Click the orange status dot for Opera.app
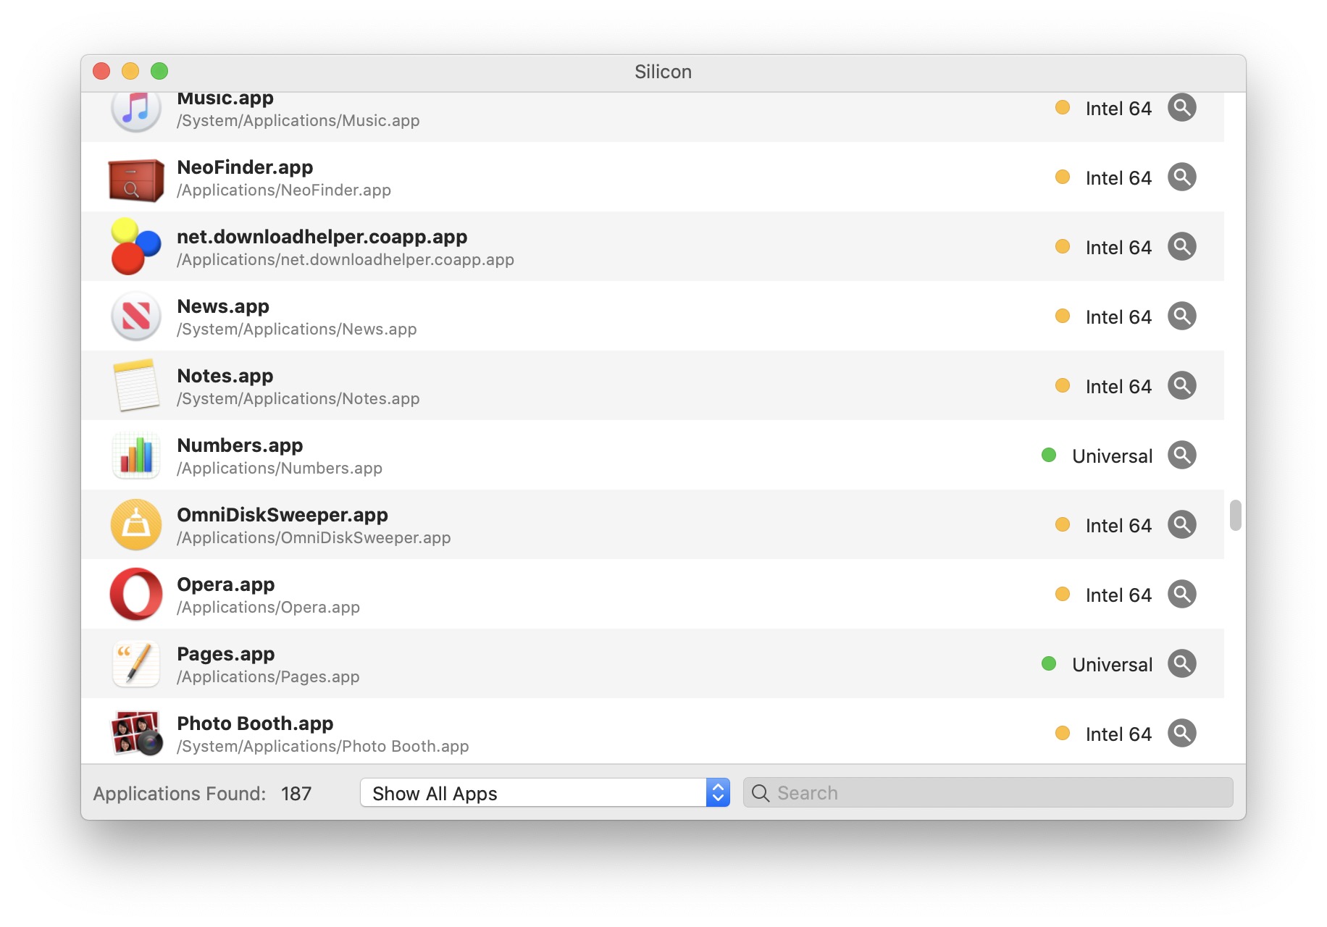The width and height of the screenshot is (1327, 927). click(x=1063, y=594)
